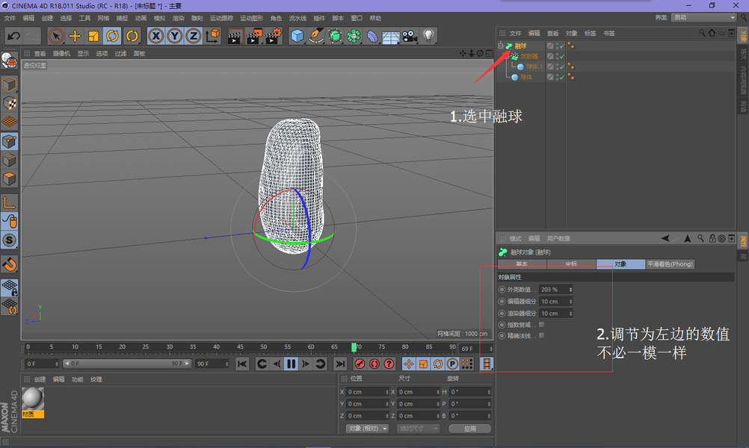Toggle the X axis lock
This screenshot has height=448, width=749.
(x=155, y=36)
